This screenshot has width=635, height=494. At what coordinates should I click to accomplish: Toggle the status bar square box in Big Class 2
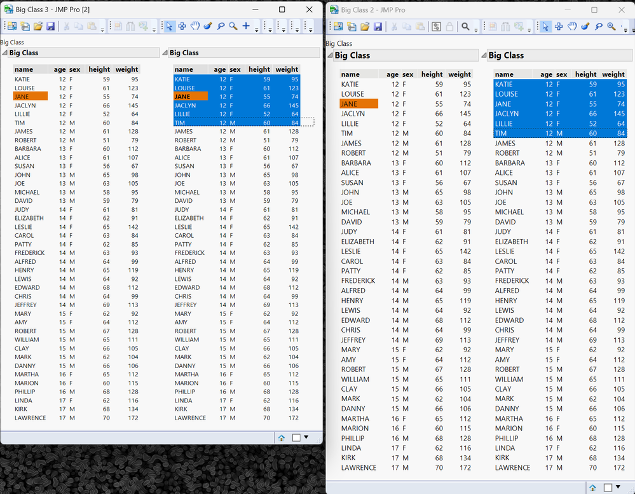coord(608,488)
